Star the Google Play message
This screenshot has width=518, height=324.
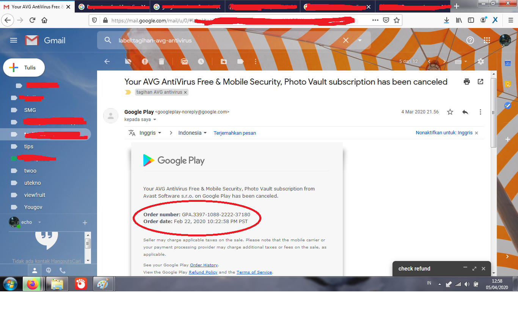click(x=450, y=112)
